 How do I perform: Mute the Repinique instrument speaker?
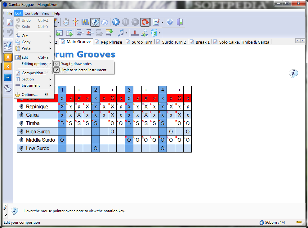[x=21, y=106]
